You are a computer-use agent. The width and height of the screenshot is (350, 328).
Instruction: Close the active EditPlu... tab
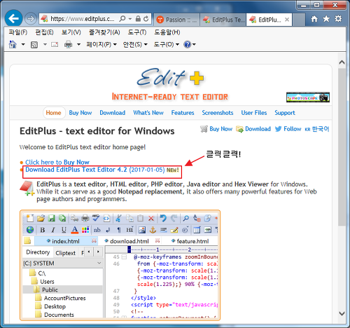287,20
